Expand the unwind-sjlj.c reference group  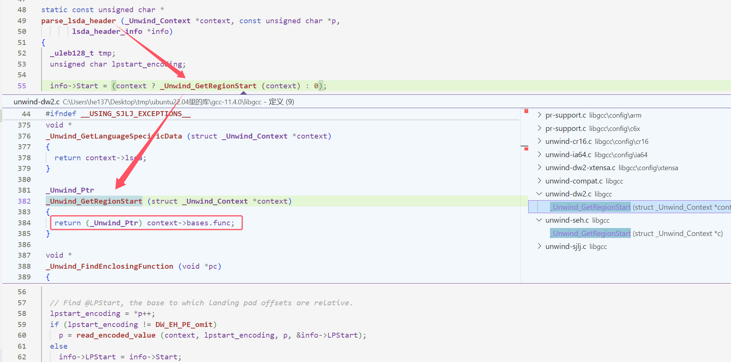[539, 246]
